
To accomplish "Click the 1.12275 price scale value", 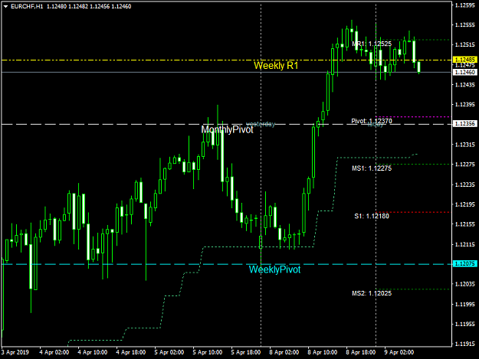I will pyautogui.click(x=465, y=165).
